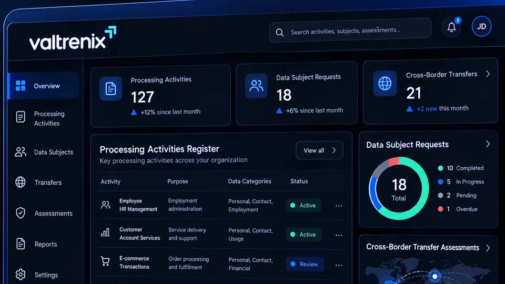Click the green Completed legend dot
505x284 pixels.
tap(440, 168)
